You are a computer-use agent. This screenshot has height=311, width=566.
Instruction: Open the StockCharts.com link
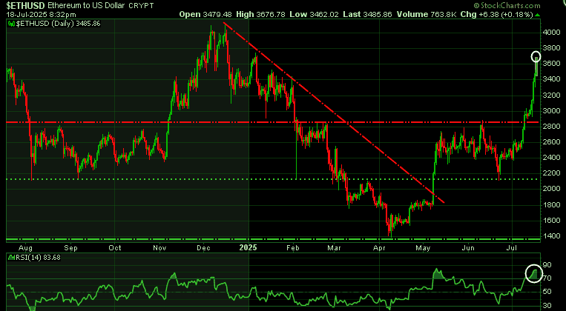pyautogui.click(x=507, y=5)
